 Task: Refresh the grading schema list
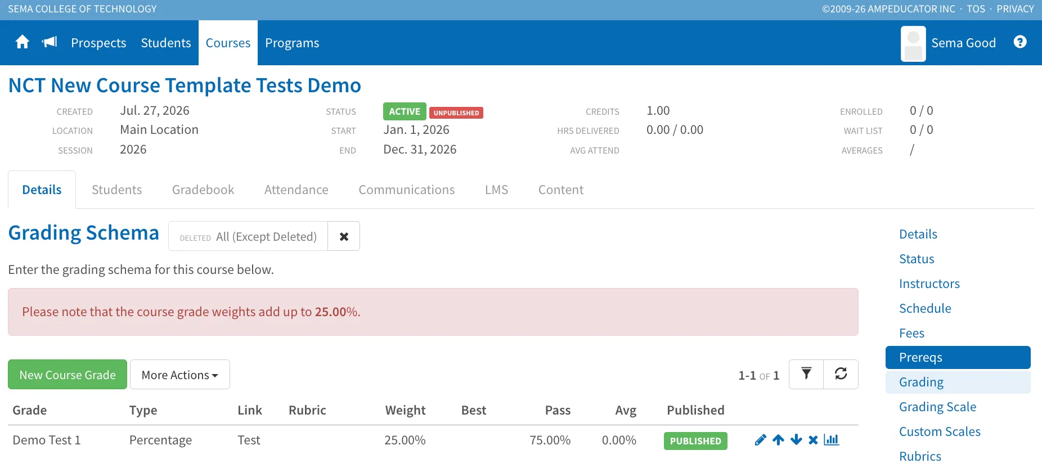841,374
